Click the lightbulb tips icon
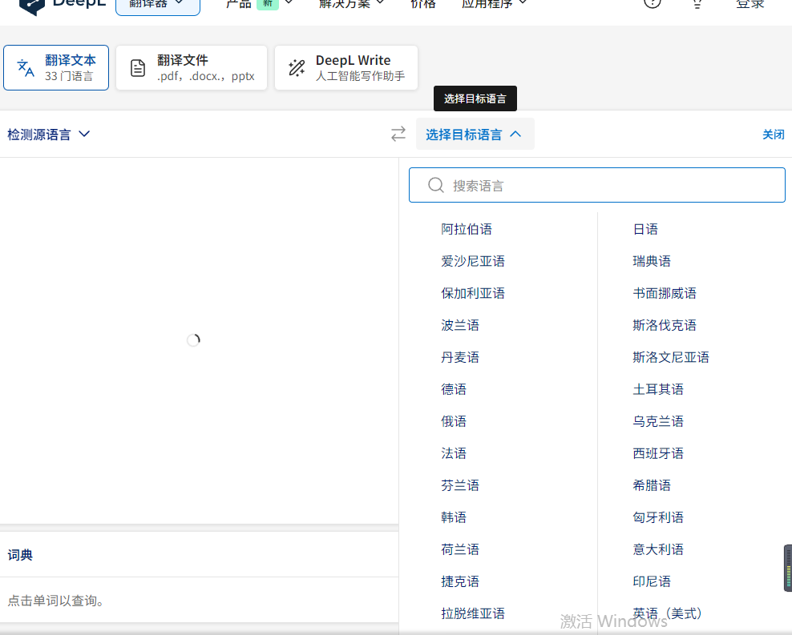 point(697,3)
